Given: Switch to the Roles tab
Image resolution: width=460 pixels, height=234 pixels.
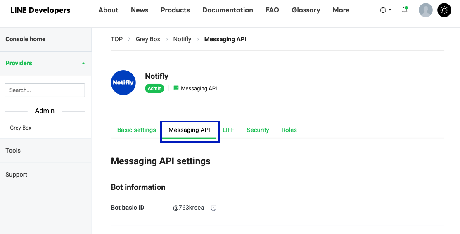Looking at the screenshot, I should click(x=289, y=130).
